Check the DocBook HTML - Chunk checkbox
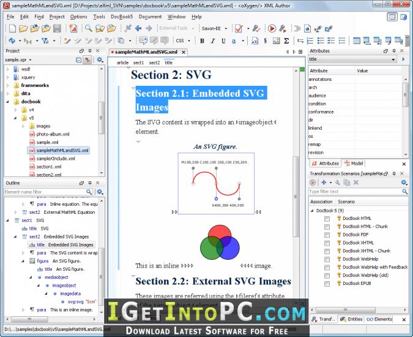The height and width of the screenshot is (337, 413). pyautogui.click(x=327, y=227)
